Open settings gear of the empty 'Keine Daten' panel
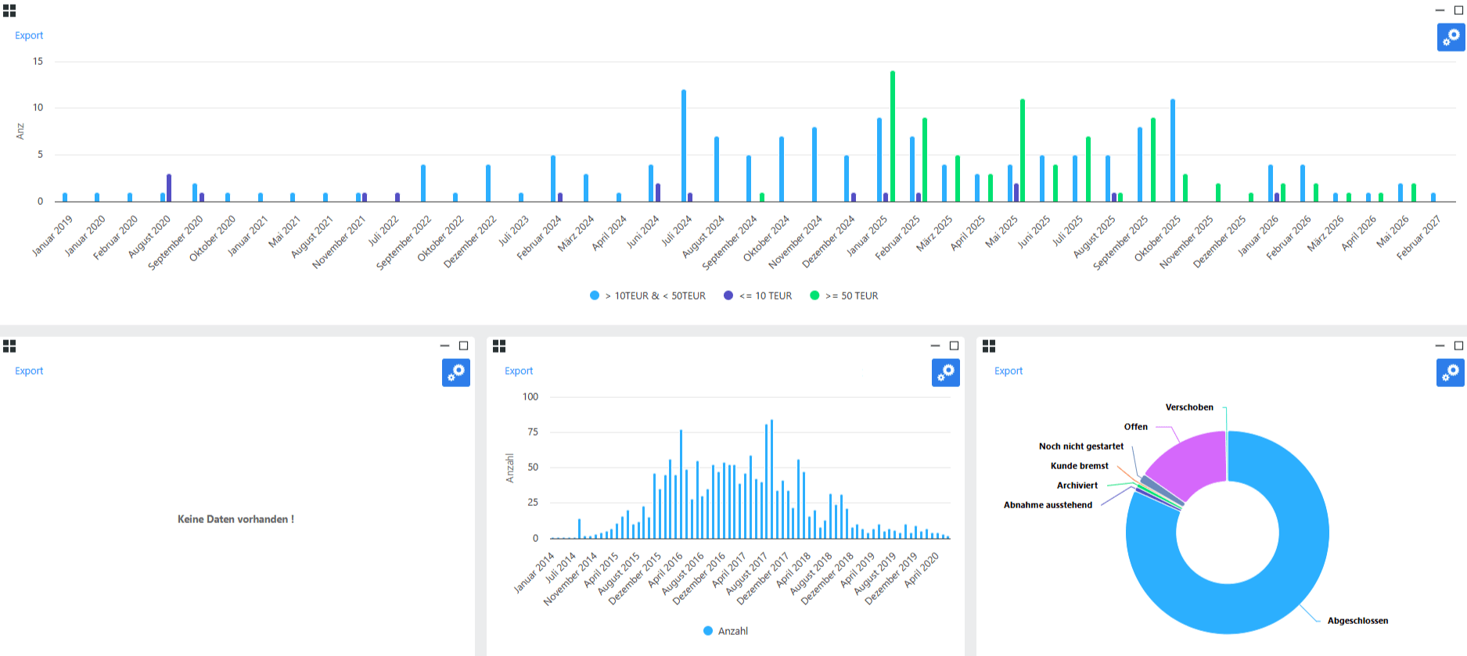Image resolution: width=1467 pixels, height=656 pixels. tap(455, 372)
